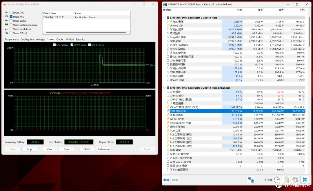Expand the 核心频率 row
313x191 pixels.
pos(168,29)
